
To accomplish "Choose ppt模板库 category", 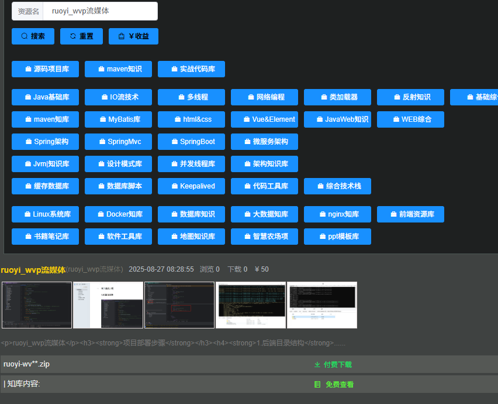I will [337, 237].
